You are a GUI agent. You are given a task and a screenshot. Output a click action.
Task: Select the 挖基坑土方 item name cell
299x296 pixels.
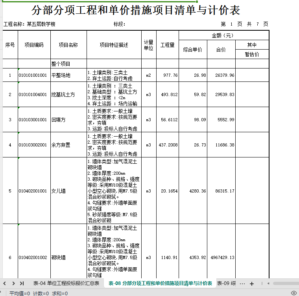click(x=68, y=94)
